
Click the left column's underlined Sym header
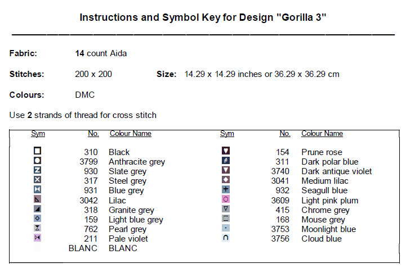(38, 134)
